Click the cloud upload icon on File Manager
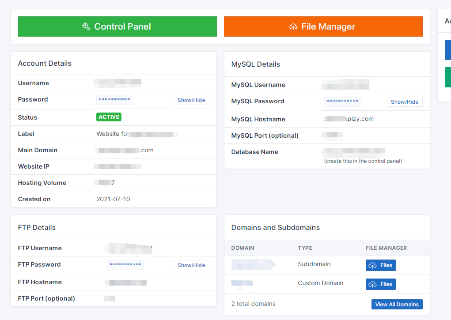The width and height of the screenshot is (451, 320). tap(293, 27)
